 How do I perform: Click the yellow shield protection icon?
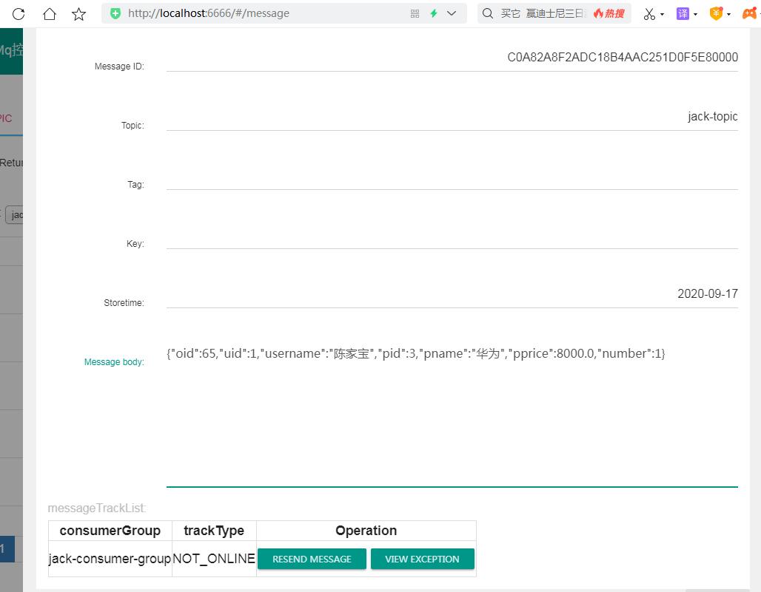pyautogui.click(x=714, y=13)
